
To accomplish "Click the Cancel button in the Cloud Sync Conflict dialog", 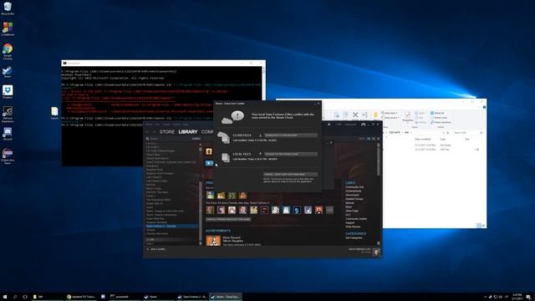I will tap(290, 175).
